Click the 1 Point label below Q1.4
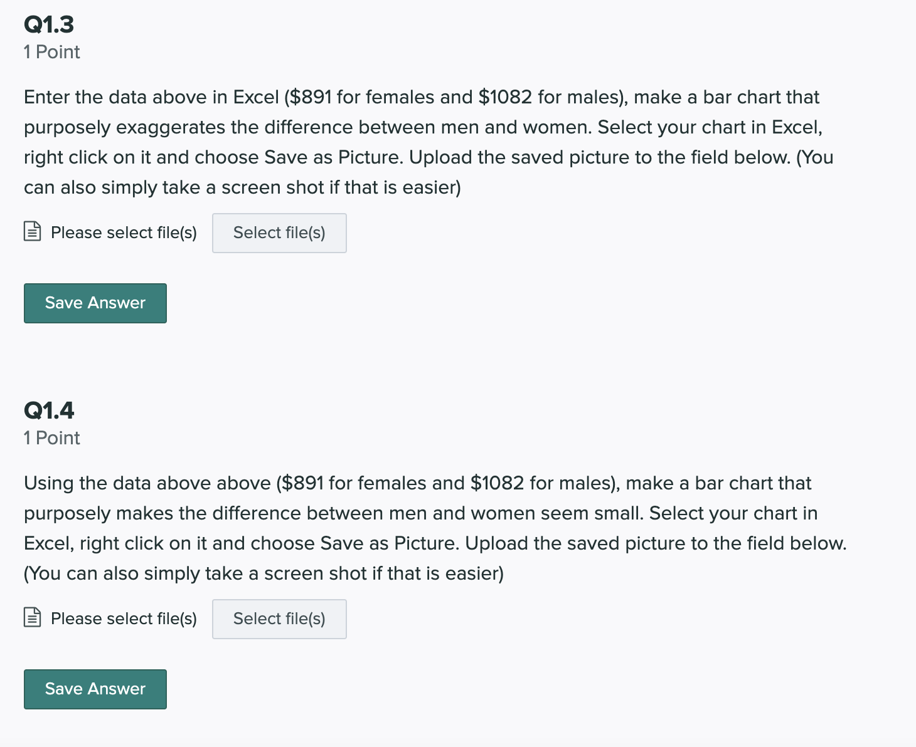The width and height of the screenshot is (916, 747). tap(51, 438)
